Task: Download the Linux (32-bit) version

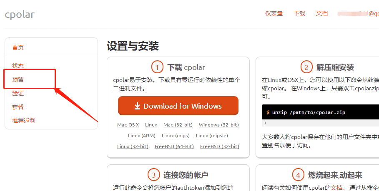Action: (133, 146)
